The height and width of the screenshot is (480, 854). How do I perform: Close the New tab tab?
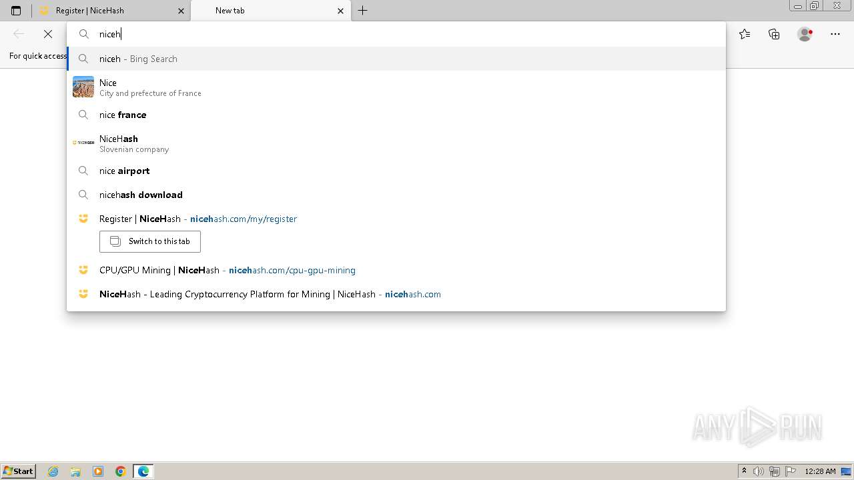(x=341, y=11)
